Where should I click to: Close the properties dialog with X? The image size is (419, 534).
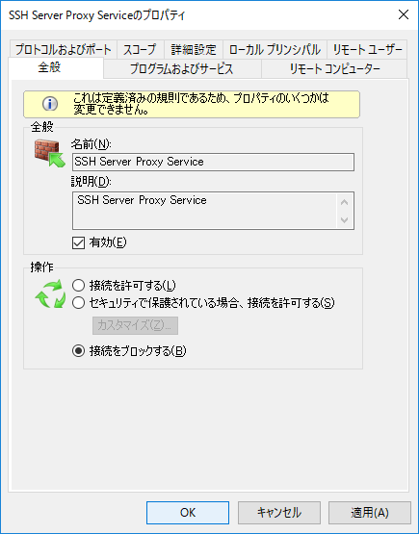[x=404, y=14]
